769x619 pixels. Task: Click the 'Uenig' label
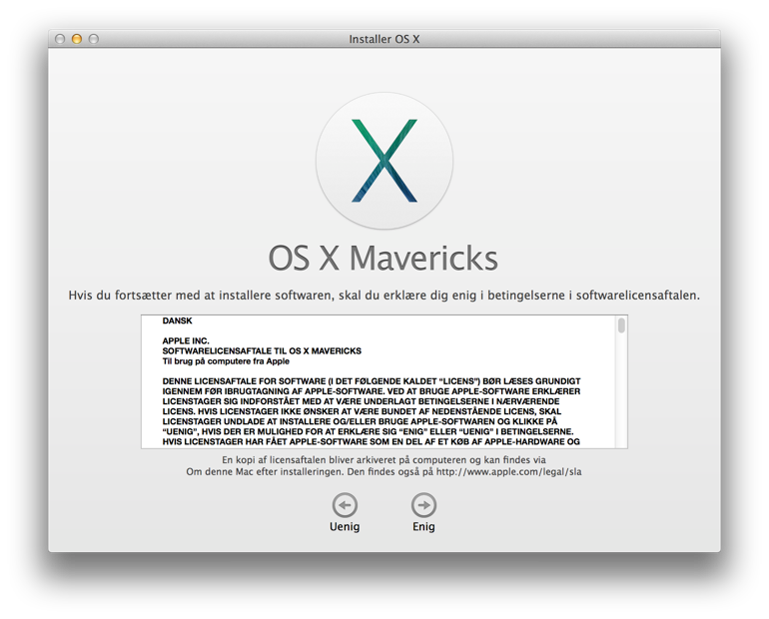[345, 527]
